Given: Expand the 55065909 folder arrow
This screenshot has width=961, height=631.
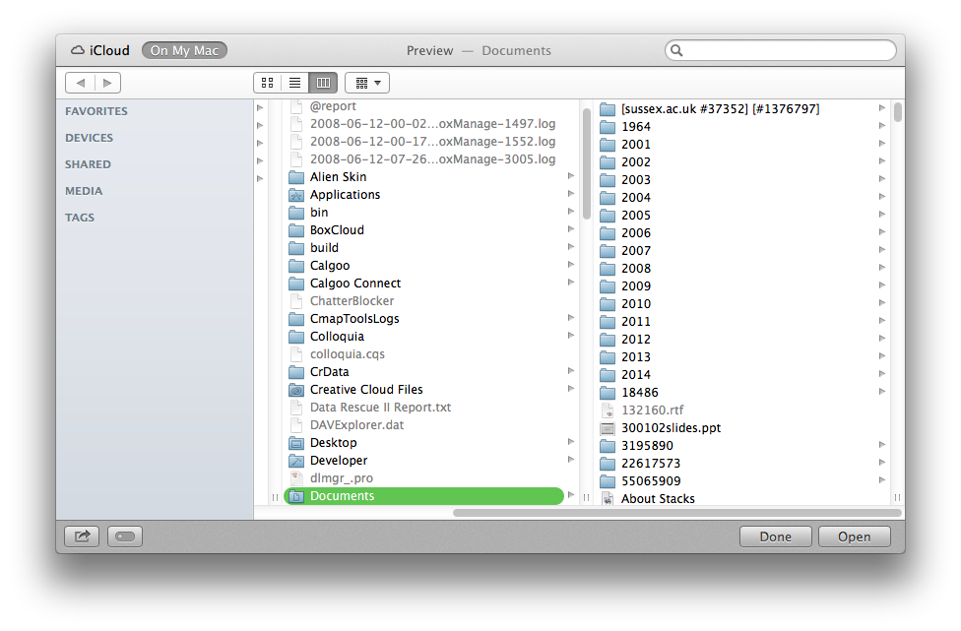Looking at the screenshot, I should tap(881, 480).
